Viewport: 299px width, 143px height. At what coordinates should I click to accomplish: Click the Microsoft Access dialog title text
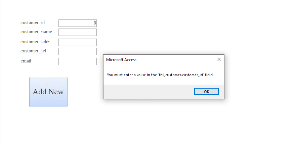(x=121, y=60)
